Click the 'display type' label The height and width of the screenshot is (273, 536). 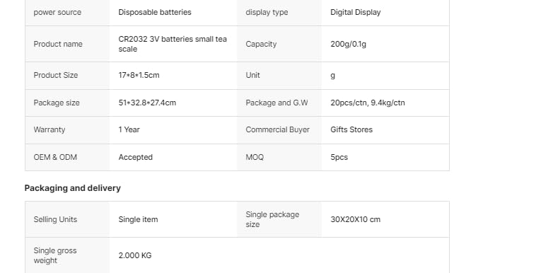pyautogui.click(x=267, y=12)
